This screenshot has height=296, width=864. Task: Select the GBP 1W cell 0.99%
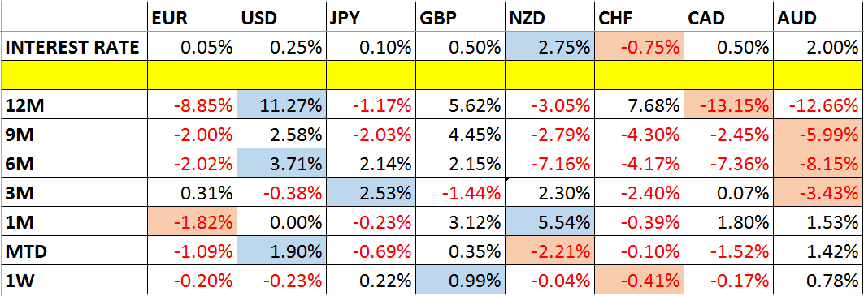click(x=460, y=280)
